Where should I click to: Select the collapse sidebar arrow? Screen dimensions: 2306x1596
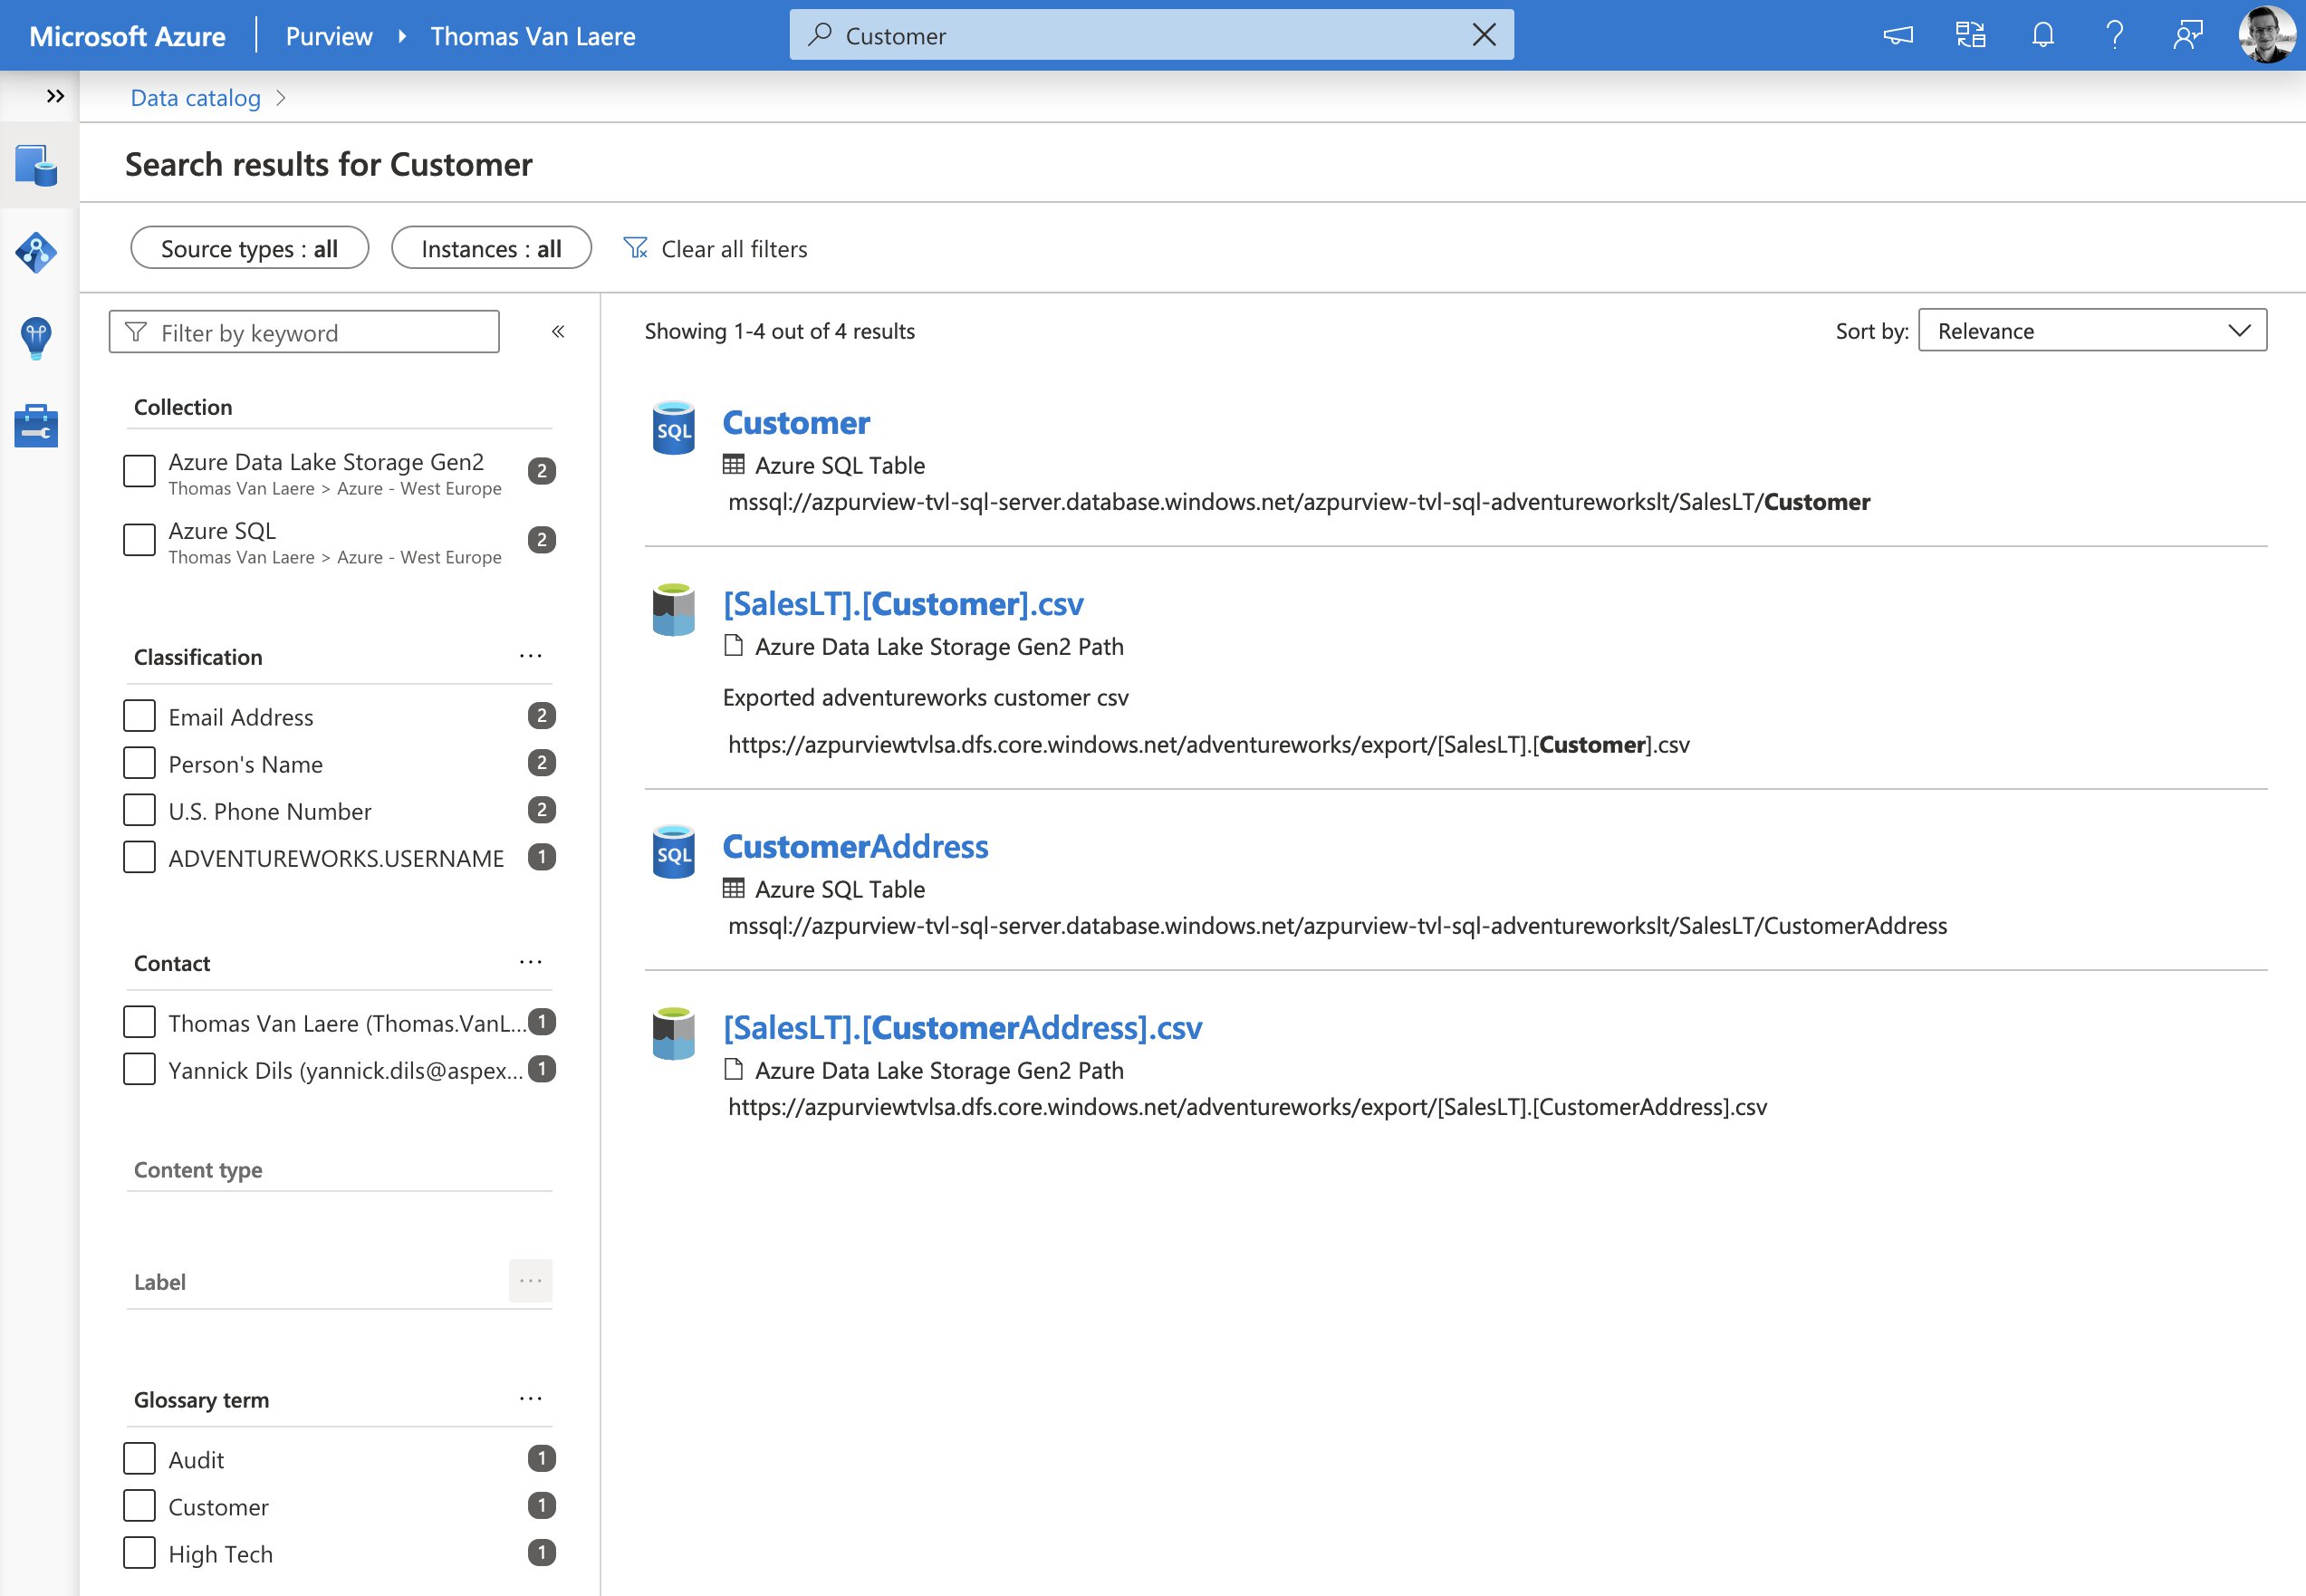(x=557, y=332)
